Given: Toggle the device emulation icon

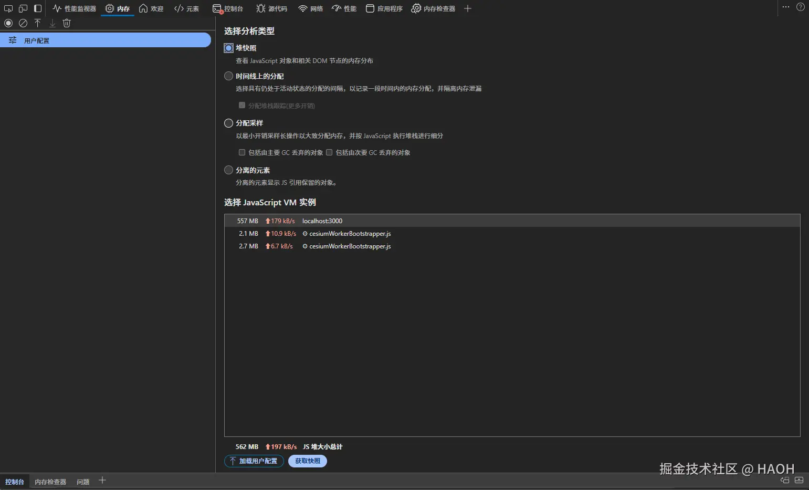Looking at the screenshot, I should tap(22, 8).
